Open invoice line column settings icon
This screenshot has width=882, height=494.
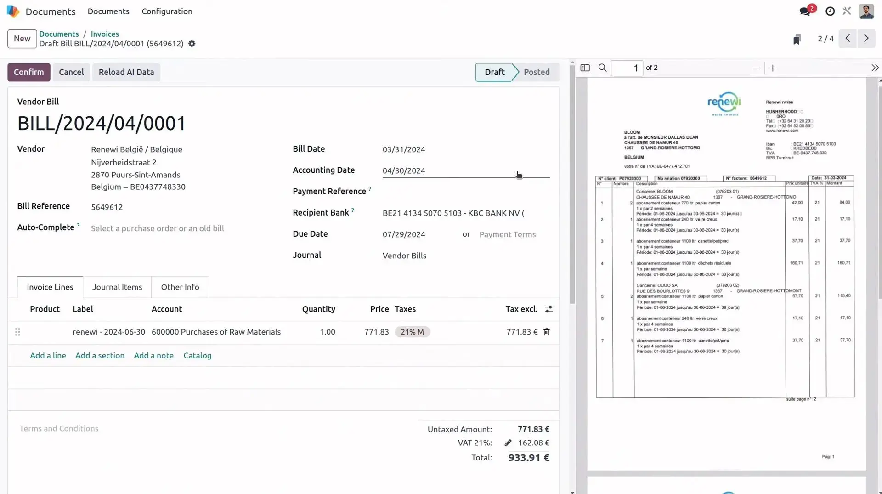(x=548, y=309)
